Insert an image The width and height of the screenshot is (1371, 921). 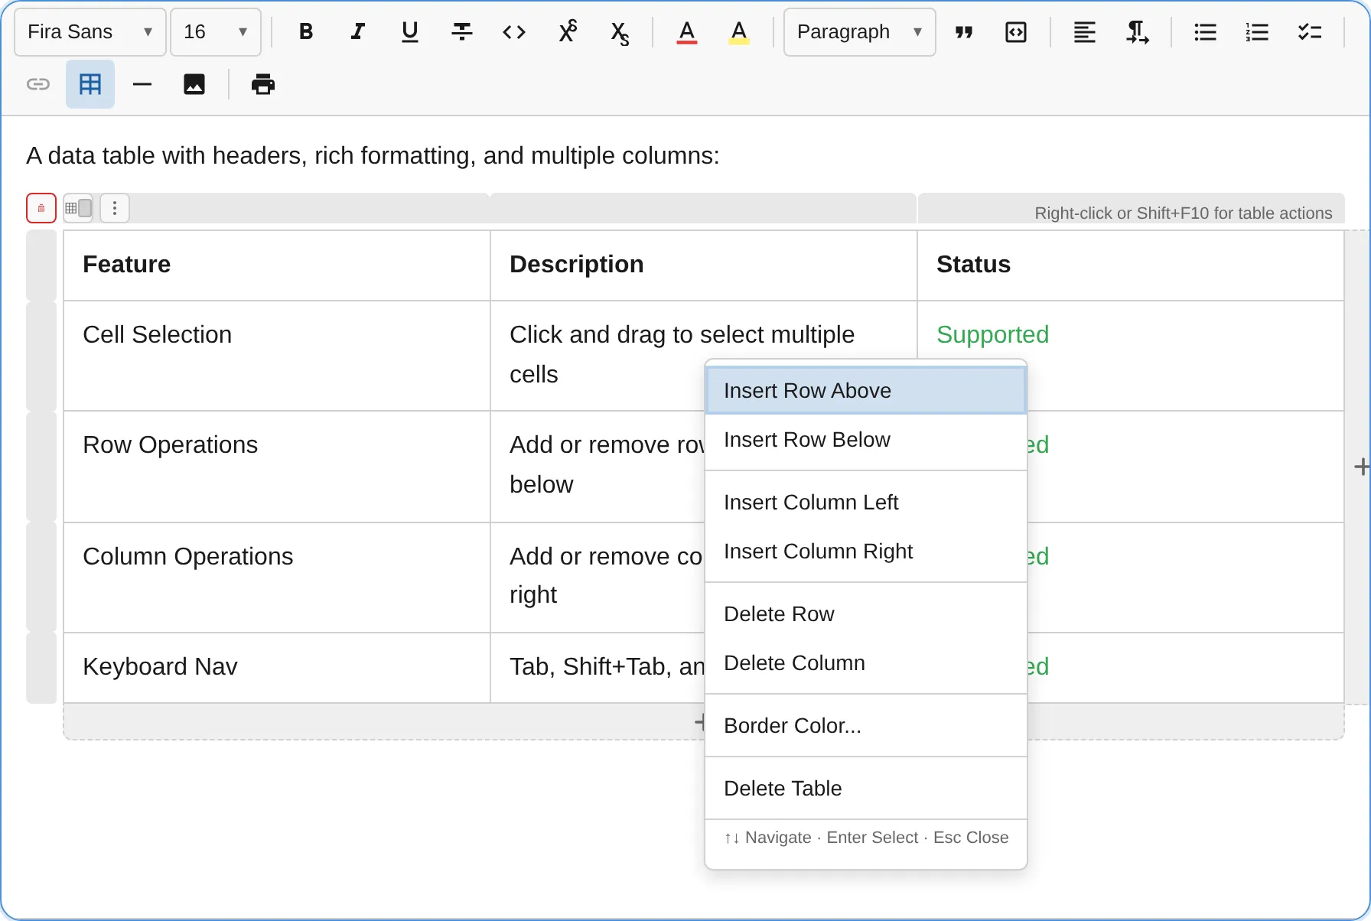194,84
